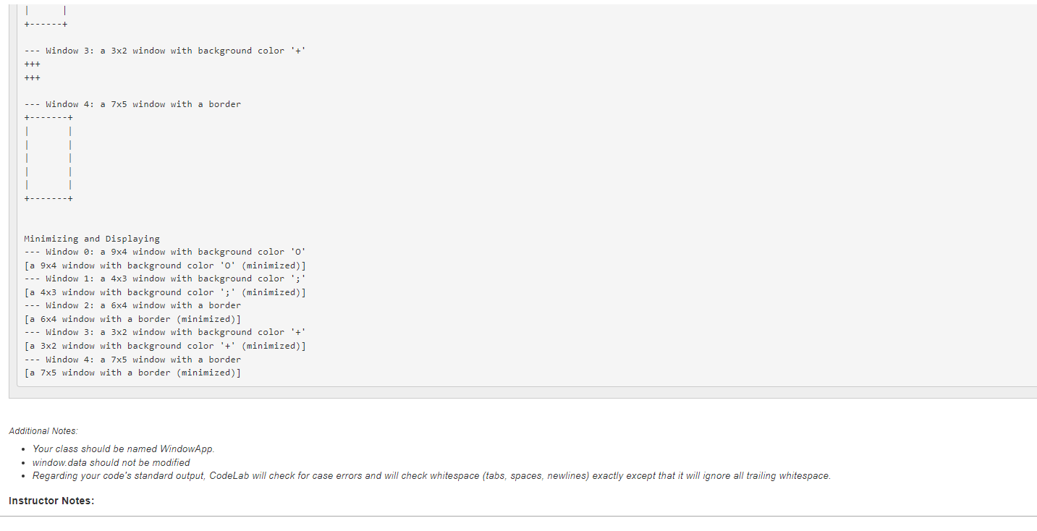Click the 7x5 bordered ASCII window drawing
Viewport: 1037px width, 531px height.
point(48,157)
